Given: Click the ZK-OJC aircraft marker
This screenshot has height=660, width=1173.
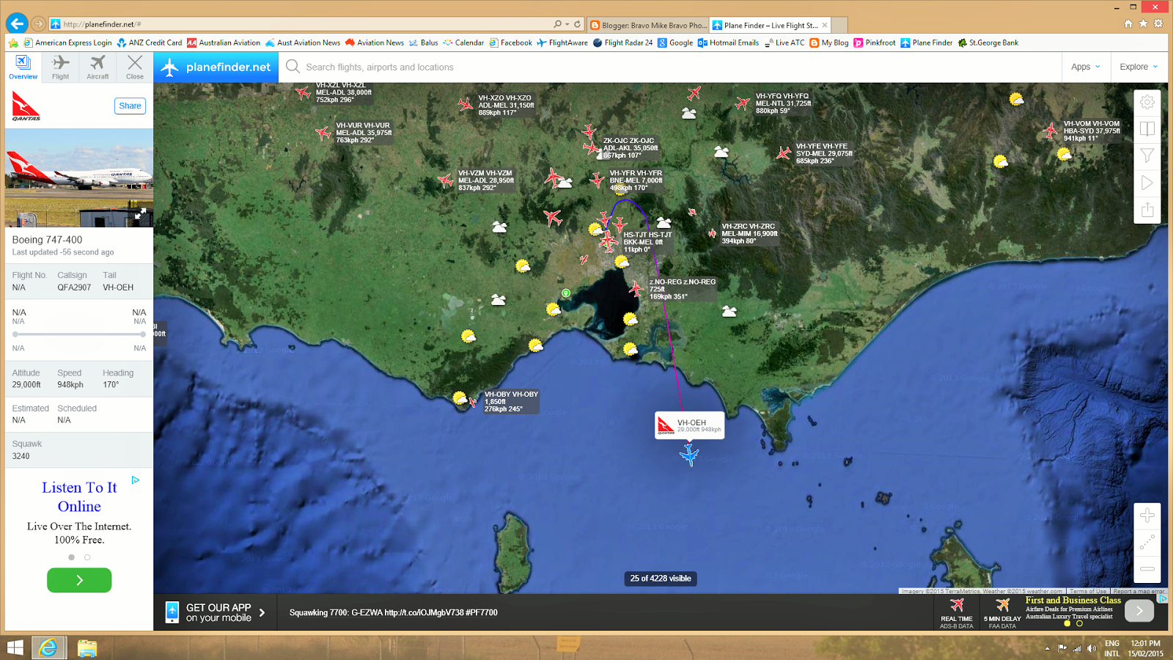Looking at the screenshot, I should click(592, 149).
